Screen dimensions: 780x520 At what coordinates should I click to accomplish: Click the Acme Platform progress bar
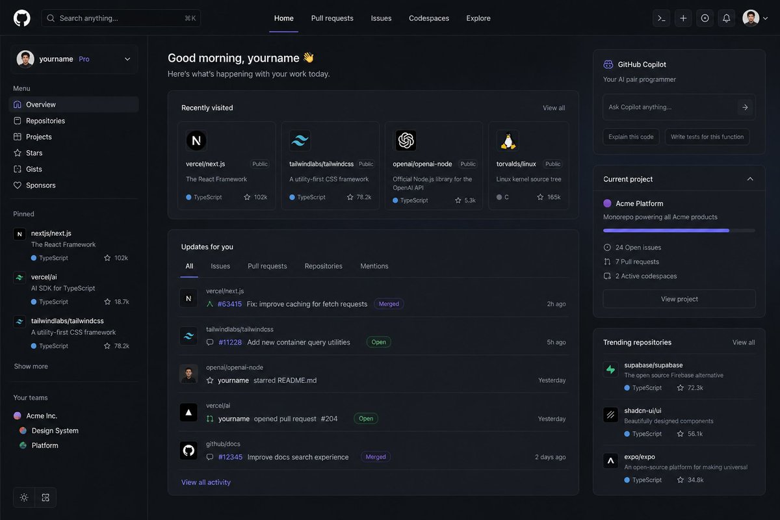679,230
